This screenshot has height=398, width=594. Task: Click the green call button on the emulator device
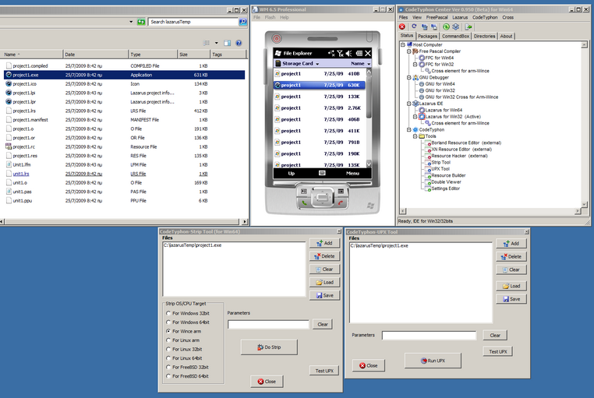[x=304, y=203]
